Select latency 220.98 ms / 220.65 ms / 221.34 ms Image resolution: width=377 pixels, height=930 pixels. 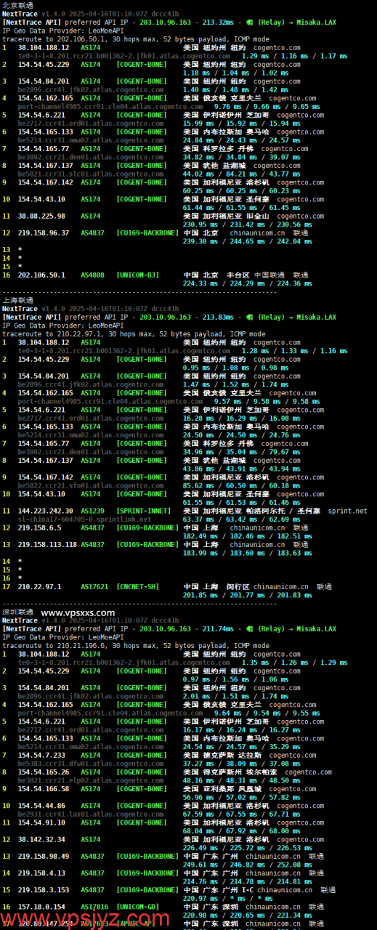(x=247, y=915)
